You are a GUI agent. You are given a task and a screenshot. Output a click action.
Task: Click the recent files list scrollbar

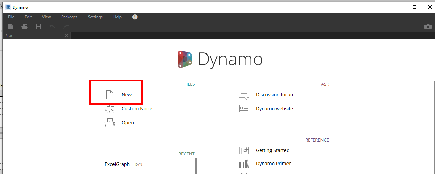196,166
